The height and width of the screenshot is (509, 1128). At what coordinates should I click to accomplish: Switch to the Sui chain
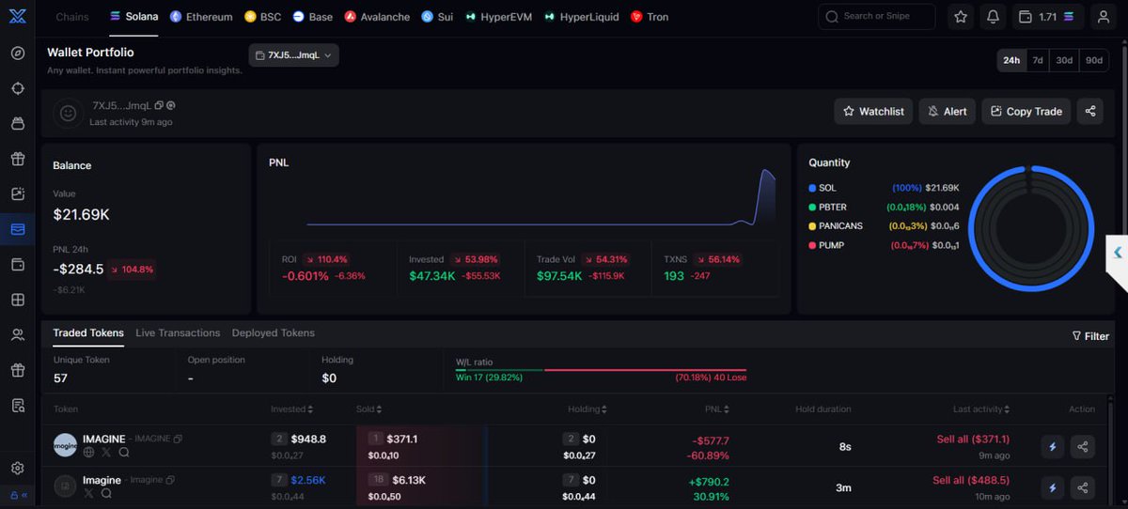pos(437,17)
